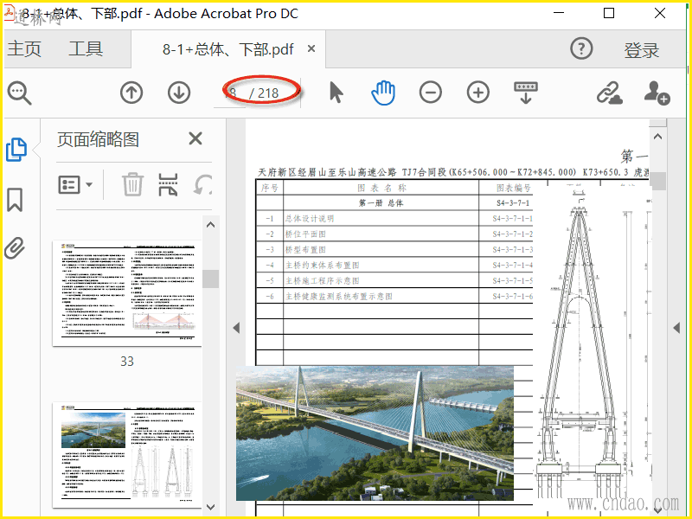This screenshot has width=692, height=519.
Task: Select the thumbnail with bridge rendering below 33
Action: coord(127,455)
